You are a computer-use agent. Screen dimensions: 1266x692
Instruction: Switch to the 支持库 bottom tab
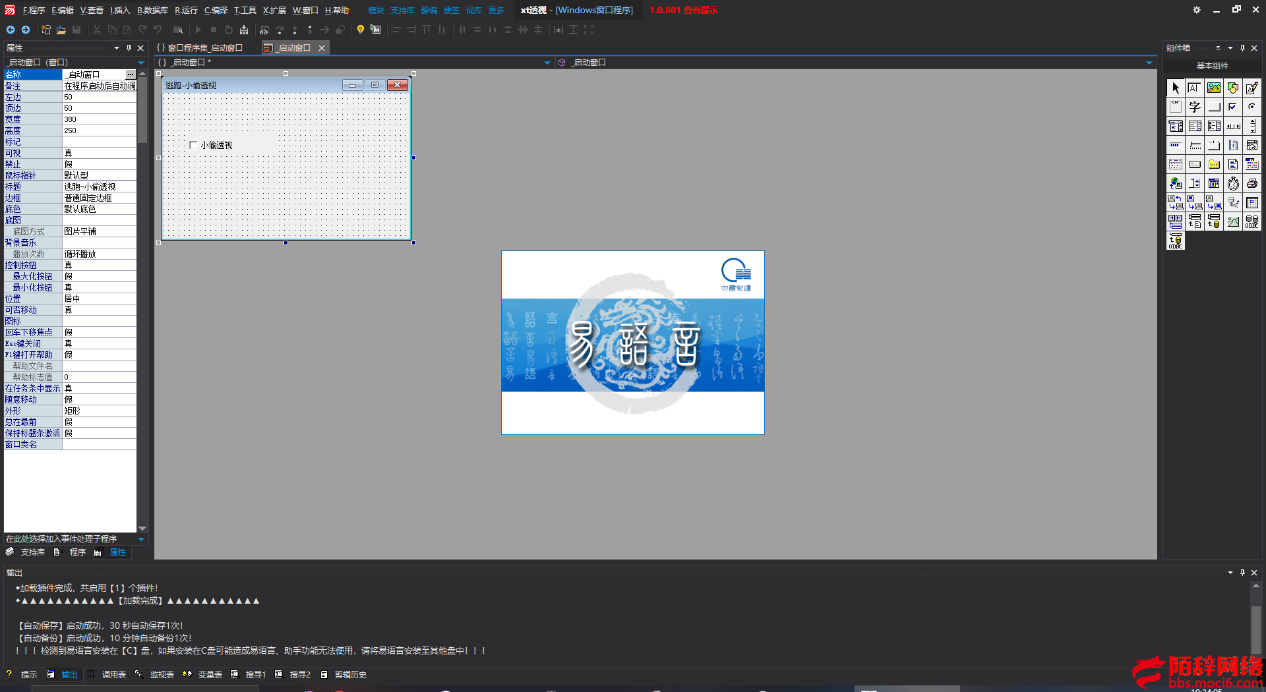[x=26, y=552]
